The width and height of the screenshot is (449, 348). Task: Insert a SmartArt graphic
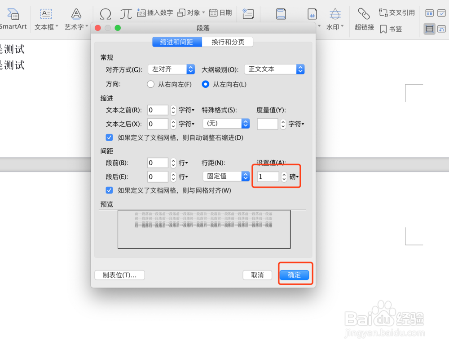click(13, 18)
